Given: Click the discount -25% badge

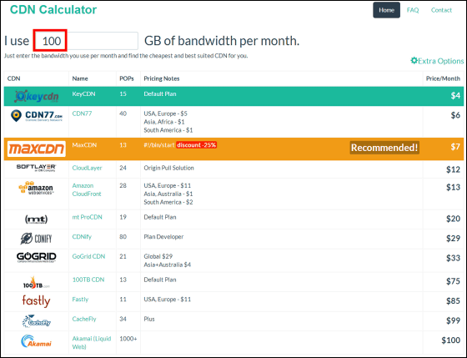Looking at the screenshot, I should (x=196, y=145).
